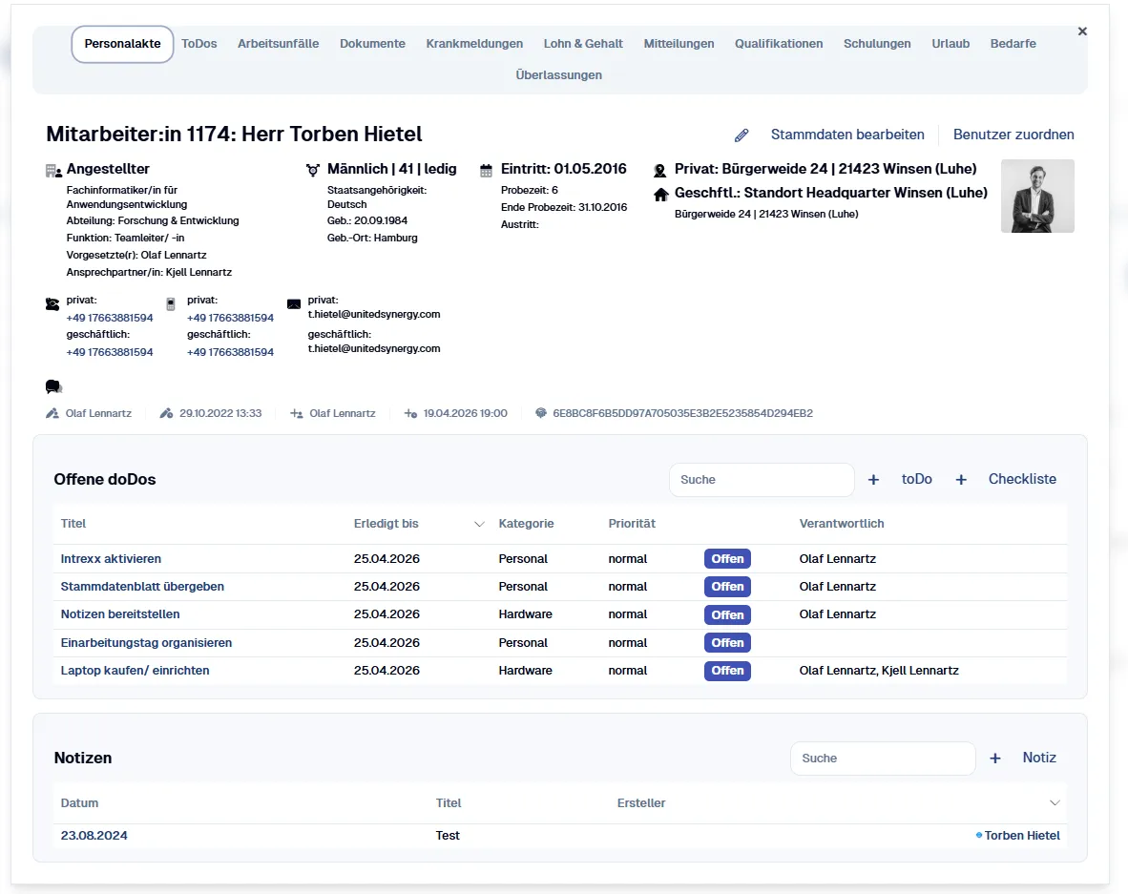Viewport: 1128px width, 894px height.
Task: Click the telephone icon by landline numbers
Action: tap(52, 304)
